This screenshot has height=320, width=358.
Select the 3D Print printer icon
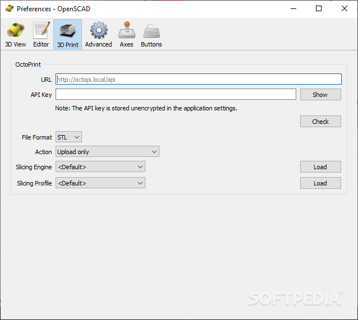(x=67, y=34)
